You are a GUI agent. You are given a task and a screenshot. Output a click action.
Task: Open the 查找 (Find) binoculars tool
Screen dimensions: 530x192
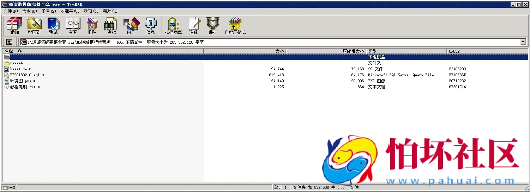112,26
